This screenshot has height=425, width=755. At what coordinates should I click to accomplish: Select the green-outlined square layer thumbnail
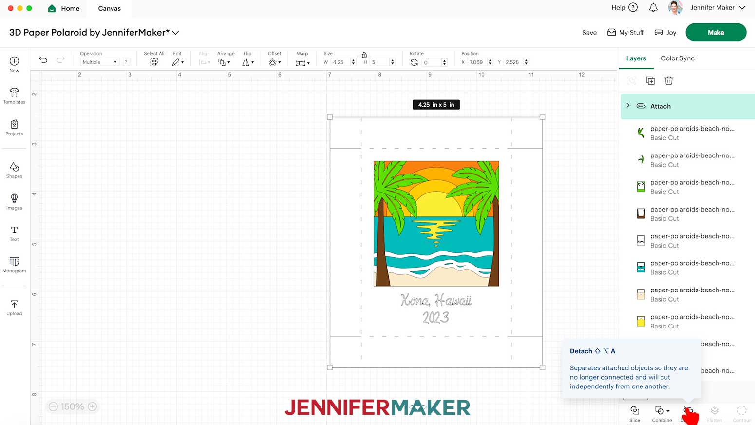point(641,187)
